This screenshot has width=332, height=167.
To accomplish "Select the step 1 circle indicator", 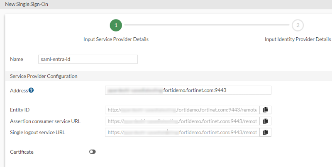I will click(116, 25).
